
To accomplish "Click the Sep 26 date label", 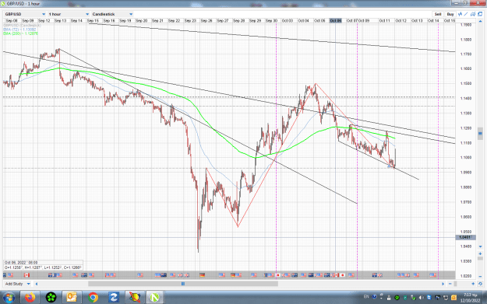I will [206, 21].
